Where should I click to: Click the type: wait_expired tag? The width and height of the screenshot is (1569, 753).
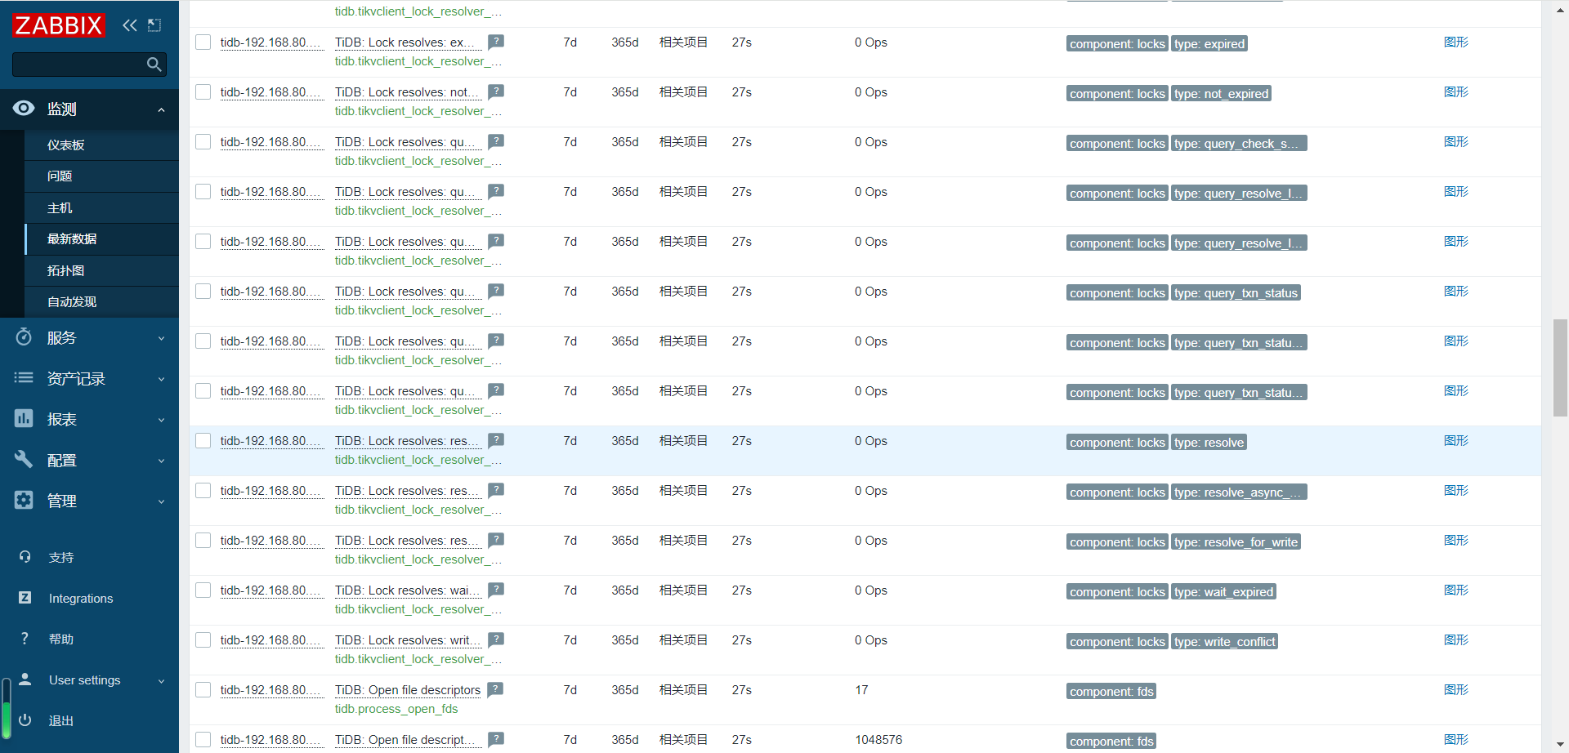[x=1223, y=592]
